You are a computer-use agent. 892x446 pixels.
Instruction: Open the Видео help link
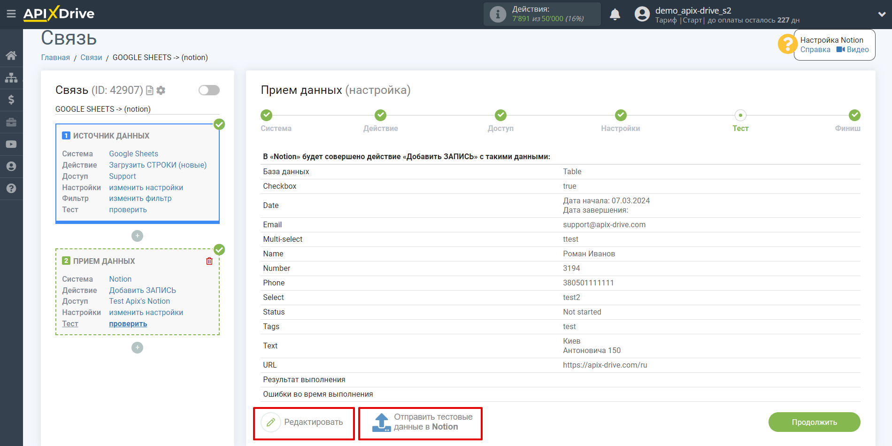pyautogui.click(x=853, y=50)
